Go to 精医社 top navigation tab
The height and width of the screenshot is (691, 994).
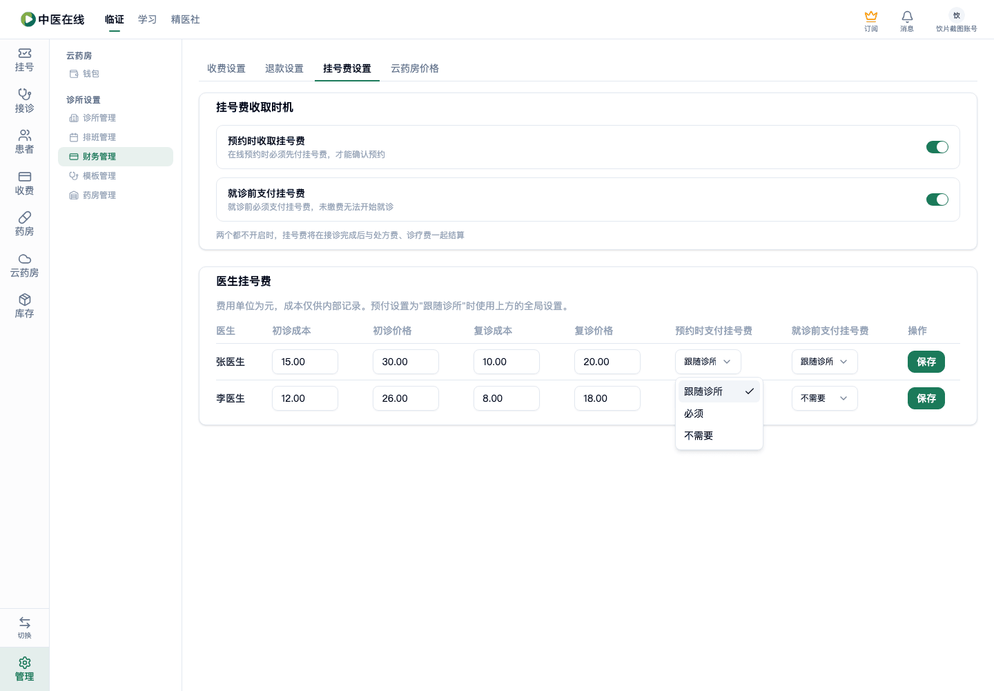[186, 19]
